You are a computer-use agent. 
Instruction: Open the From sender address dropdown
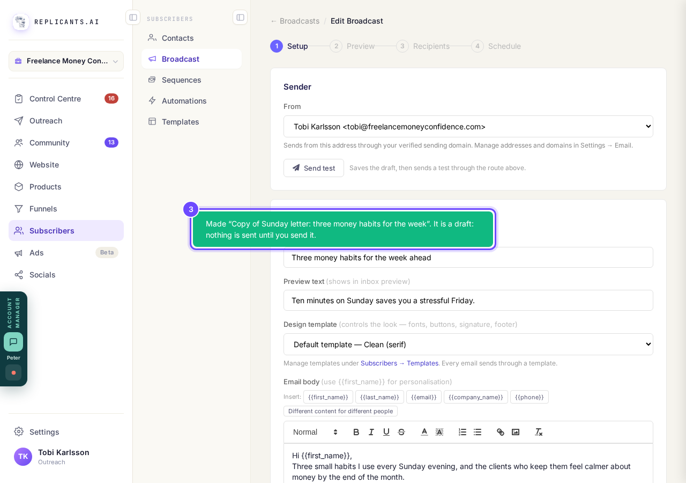468,127
